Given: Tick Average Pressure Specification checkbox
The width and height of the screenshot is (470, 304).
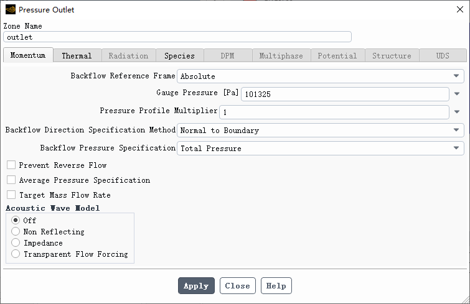Looking at the screenshot, I should click(x=11, y=180).
